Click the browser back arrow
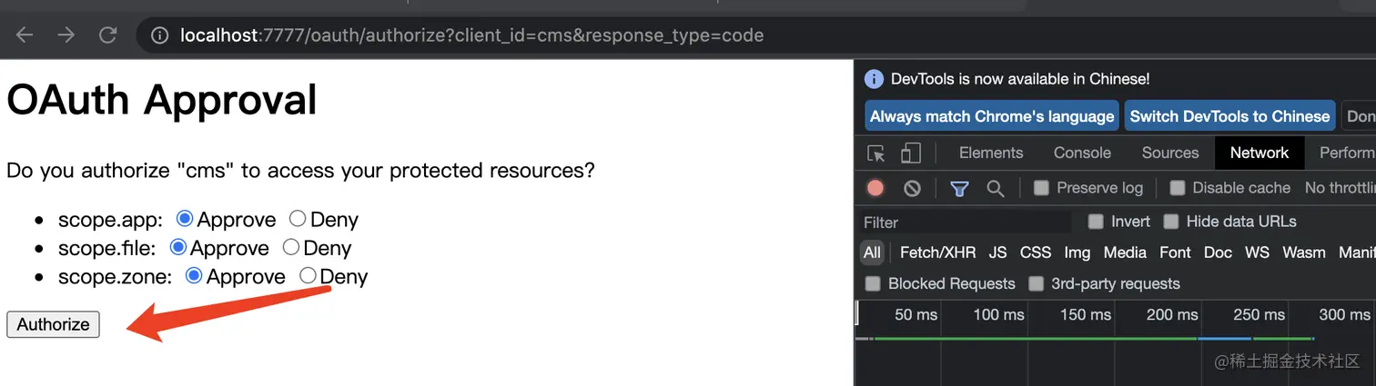Image resolution: width=1376 pixels, height=386 pixels. pyautogui.click(x=25, y=35)
